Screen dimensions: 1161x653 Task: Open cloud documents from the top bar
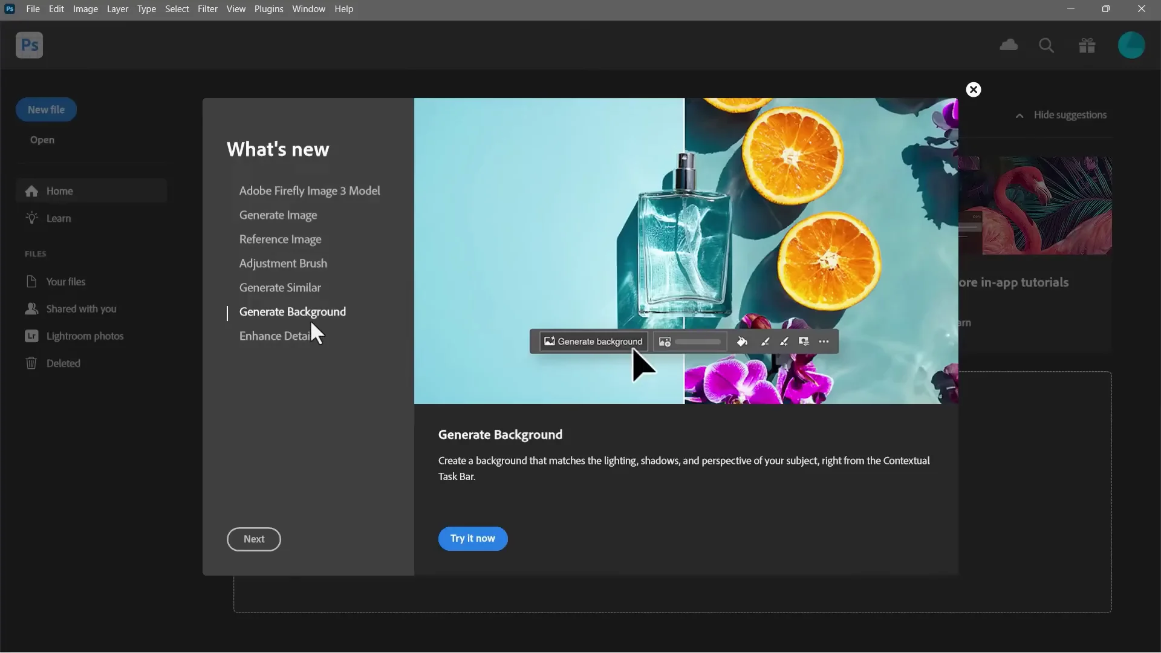[x=1009, y=45]
